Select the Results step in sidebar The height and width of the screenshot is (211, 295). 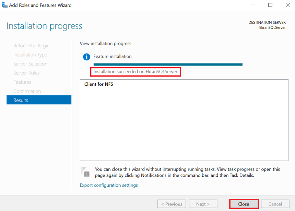pyautogui.click(x=39, y=100)
